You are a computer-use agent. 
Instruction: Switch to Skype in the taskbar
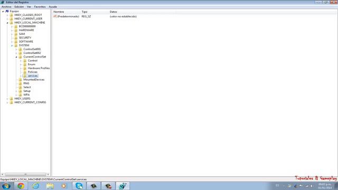pos(79,186)
